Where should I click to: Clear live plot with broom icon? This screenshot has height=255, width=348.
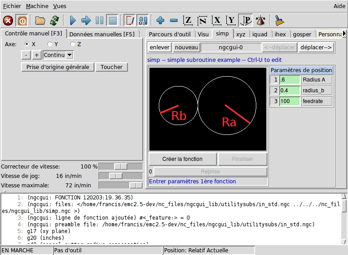[x=280, y=21]
